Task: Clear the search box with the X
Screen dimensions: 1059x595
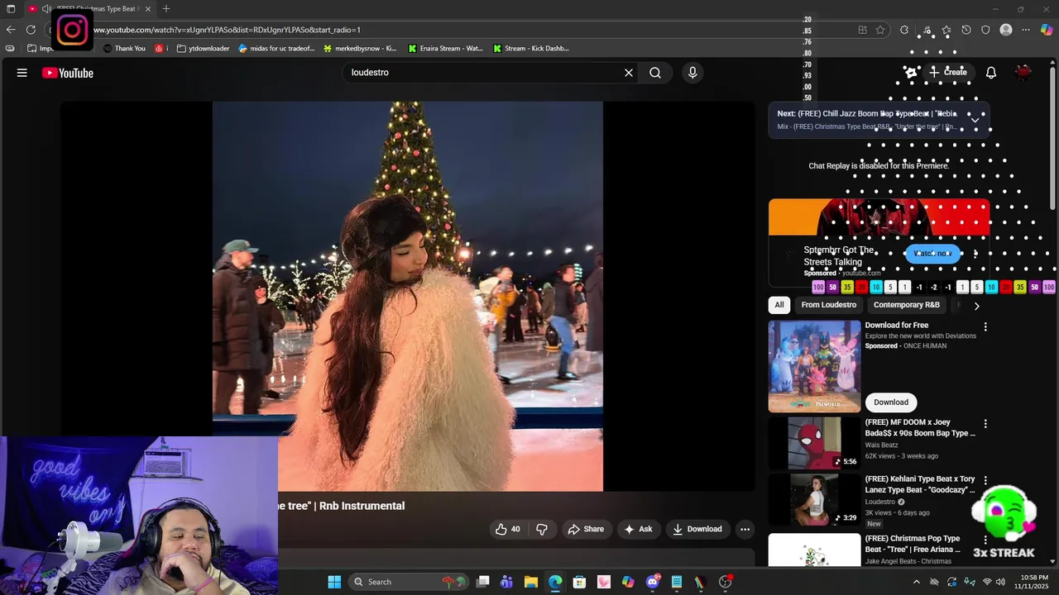Action: tap(629, 73)
